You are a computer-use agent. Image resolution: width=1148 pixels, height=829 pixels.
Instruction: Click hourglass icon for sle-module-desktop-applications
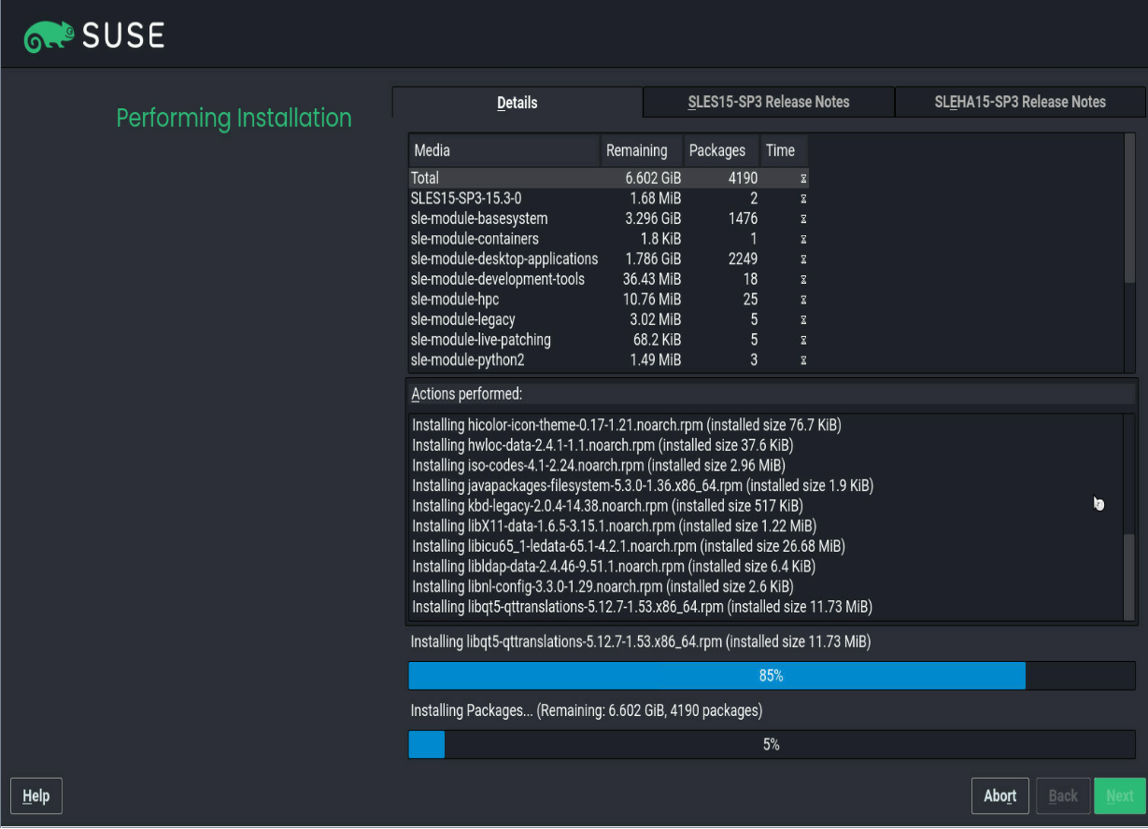pos(803,259)
